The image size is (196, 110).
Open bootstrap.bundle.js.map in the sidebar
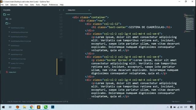point(19,32)
